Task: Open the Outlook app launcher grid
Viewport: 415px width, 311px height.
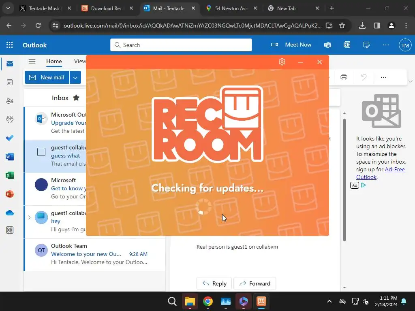Action: (10, 45)
